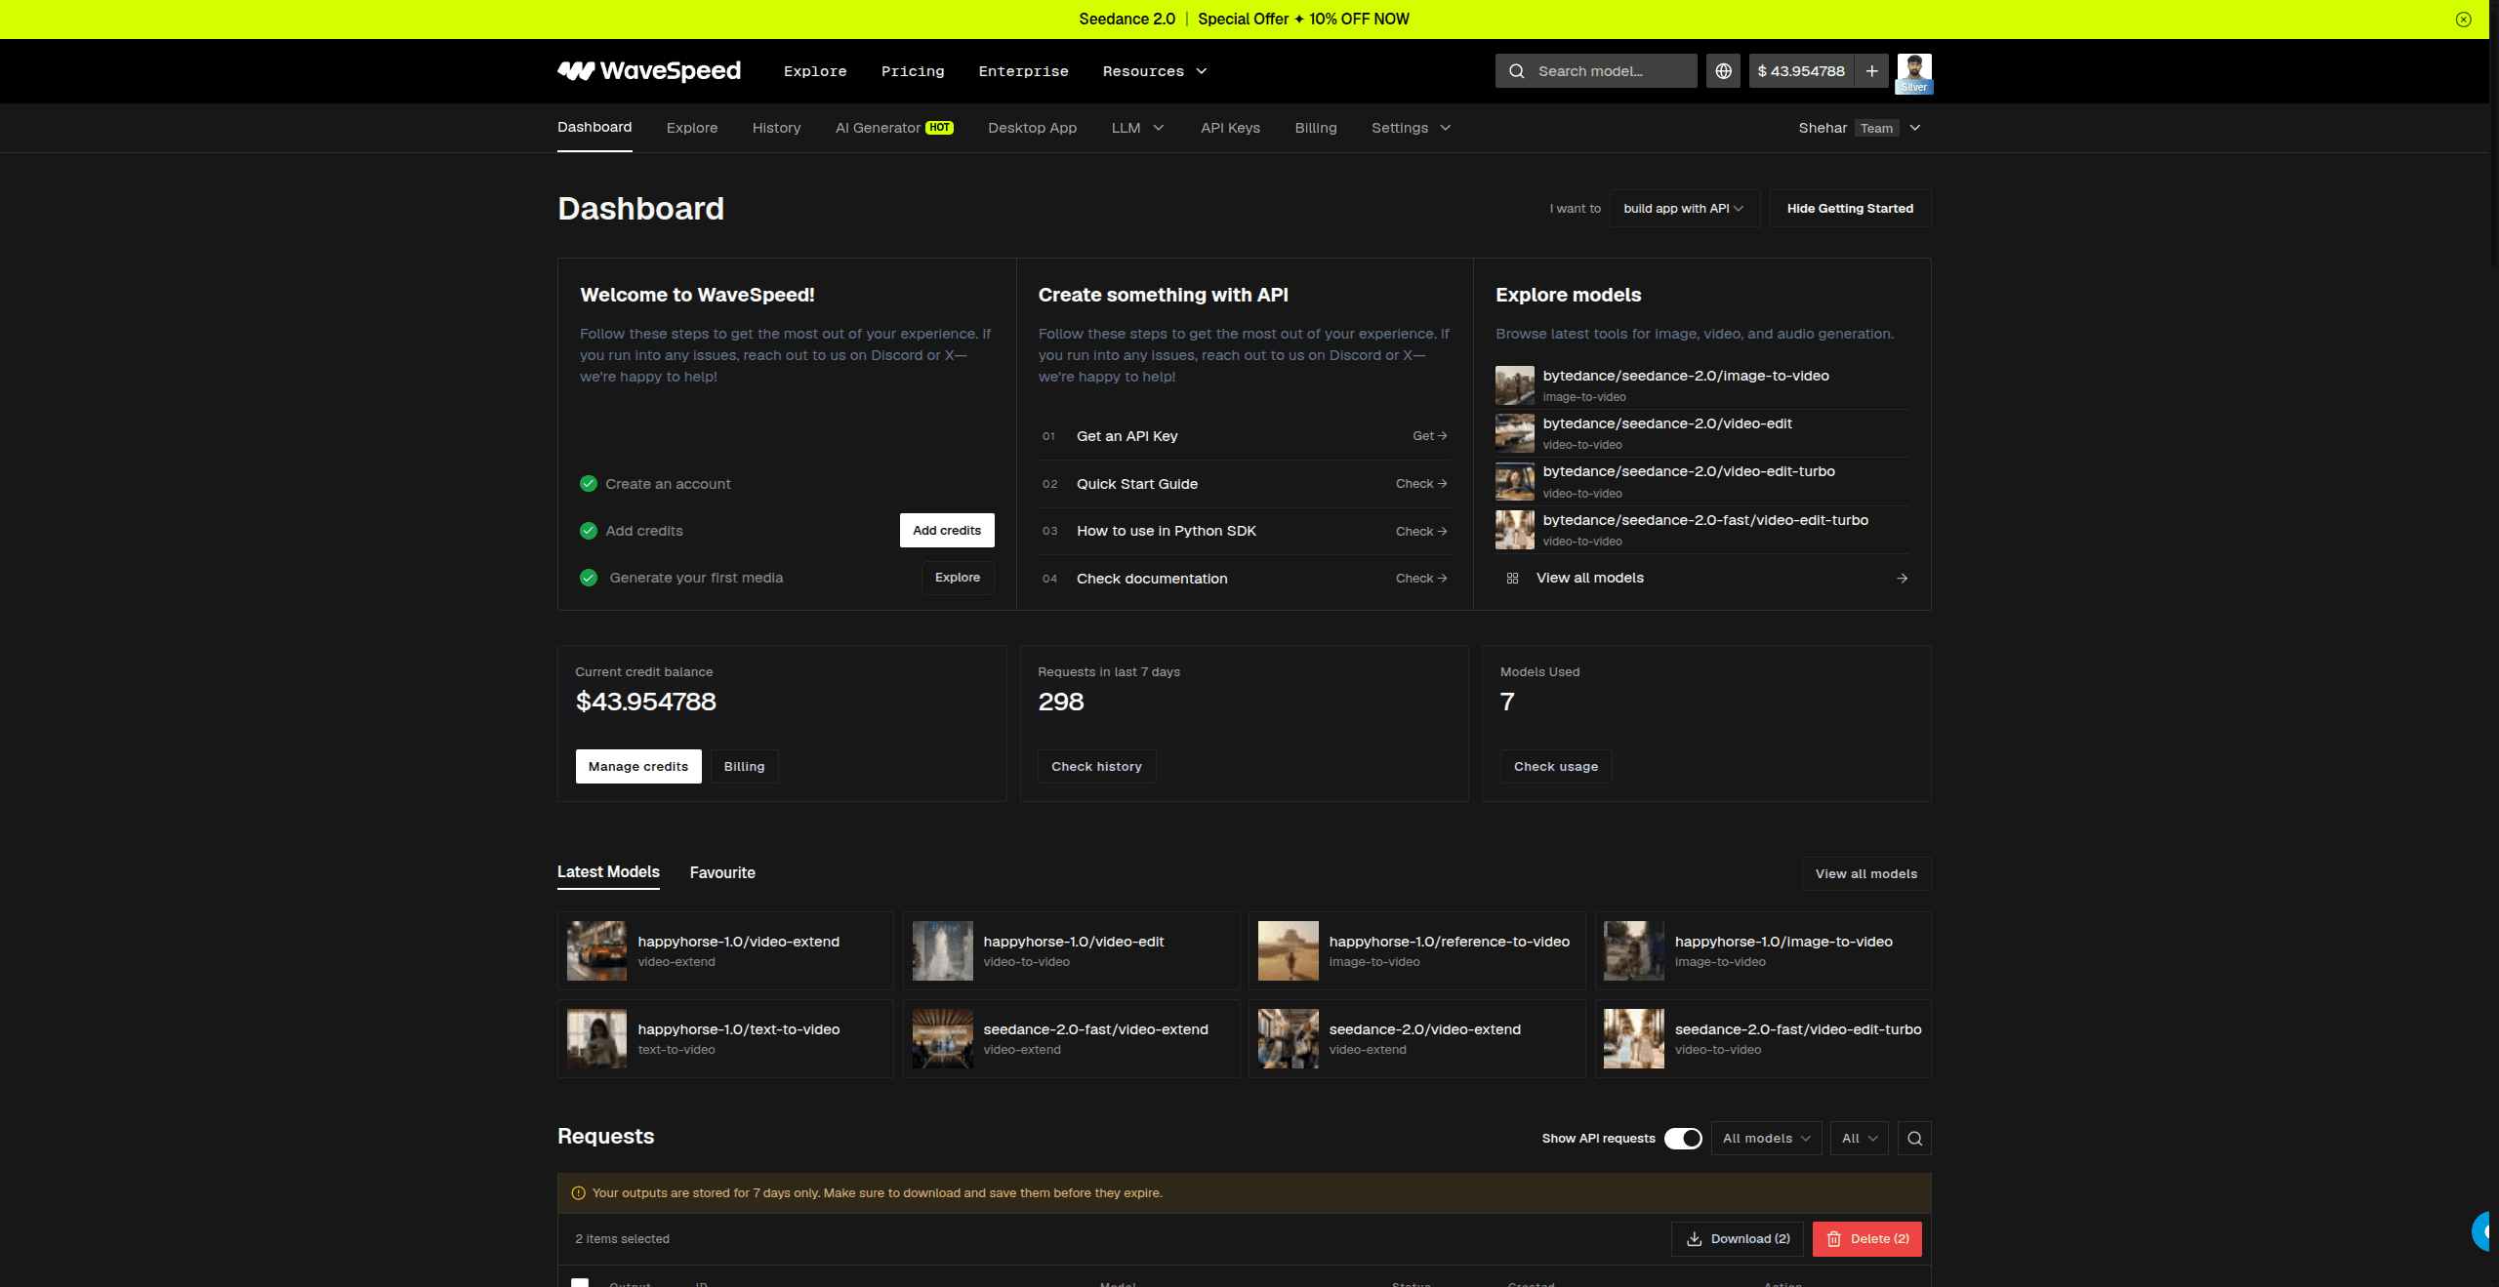Open Desktop App tab
This screenshot has height=1287, width=2499.
[1032, 128]
